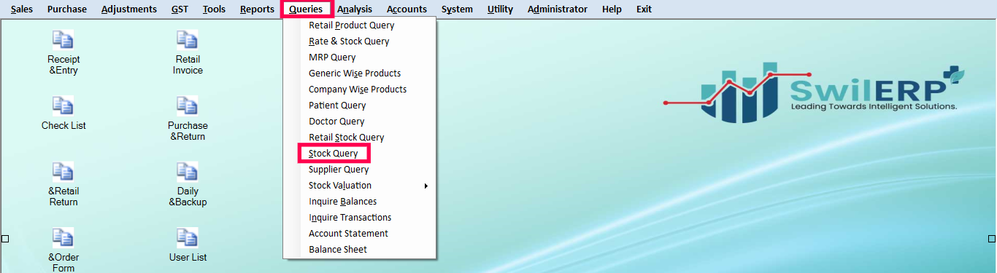The image size is (997, 273).
Task: Expand the Stock Valuation submenu
Action: click(x=359, y=186)
